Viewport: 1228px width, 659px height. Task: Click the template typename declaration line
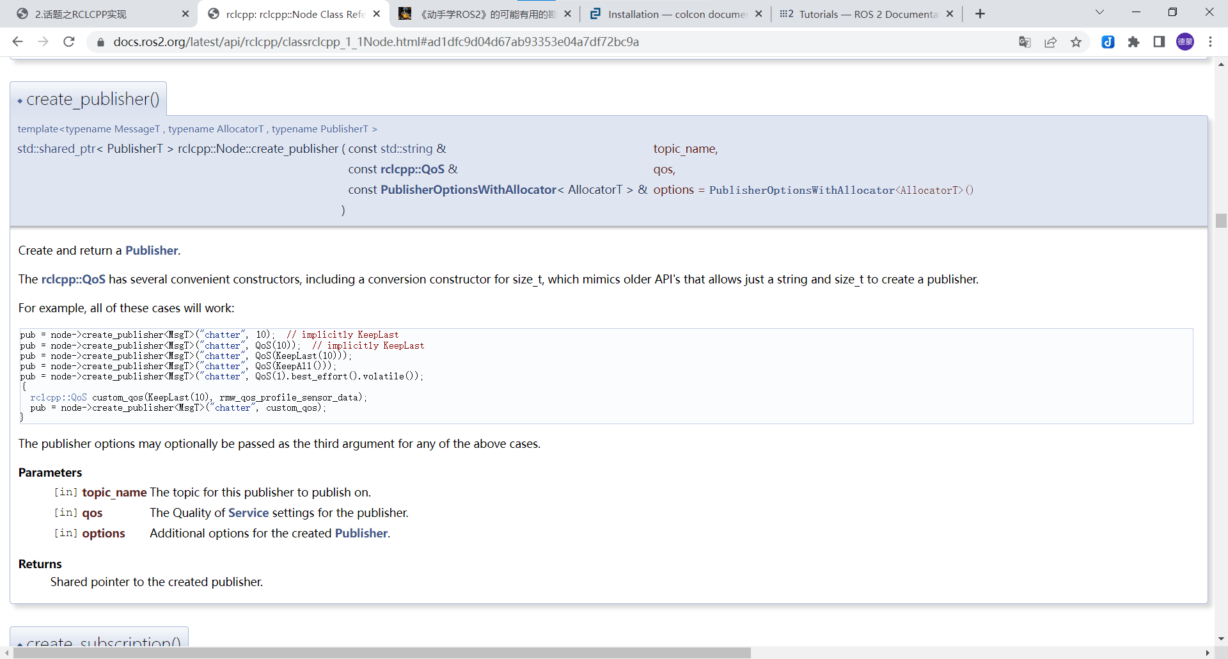[x=197, y=129]
